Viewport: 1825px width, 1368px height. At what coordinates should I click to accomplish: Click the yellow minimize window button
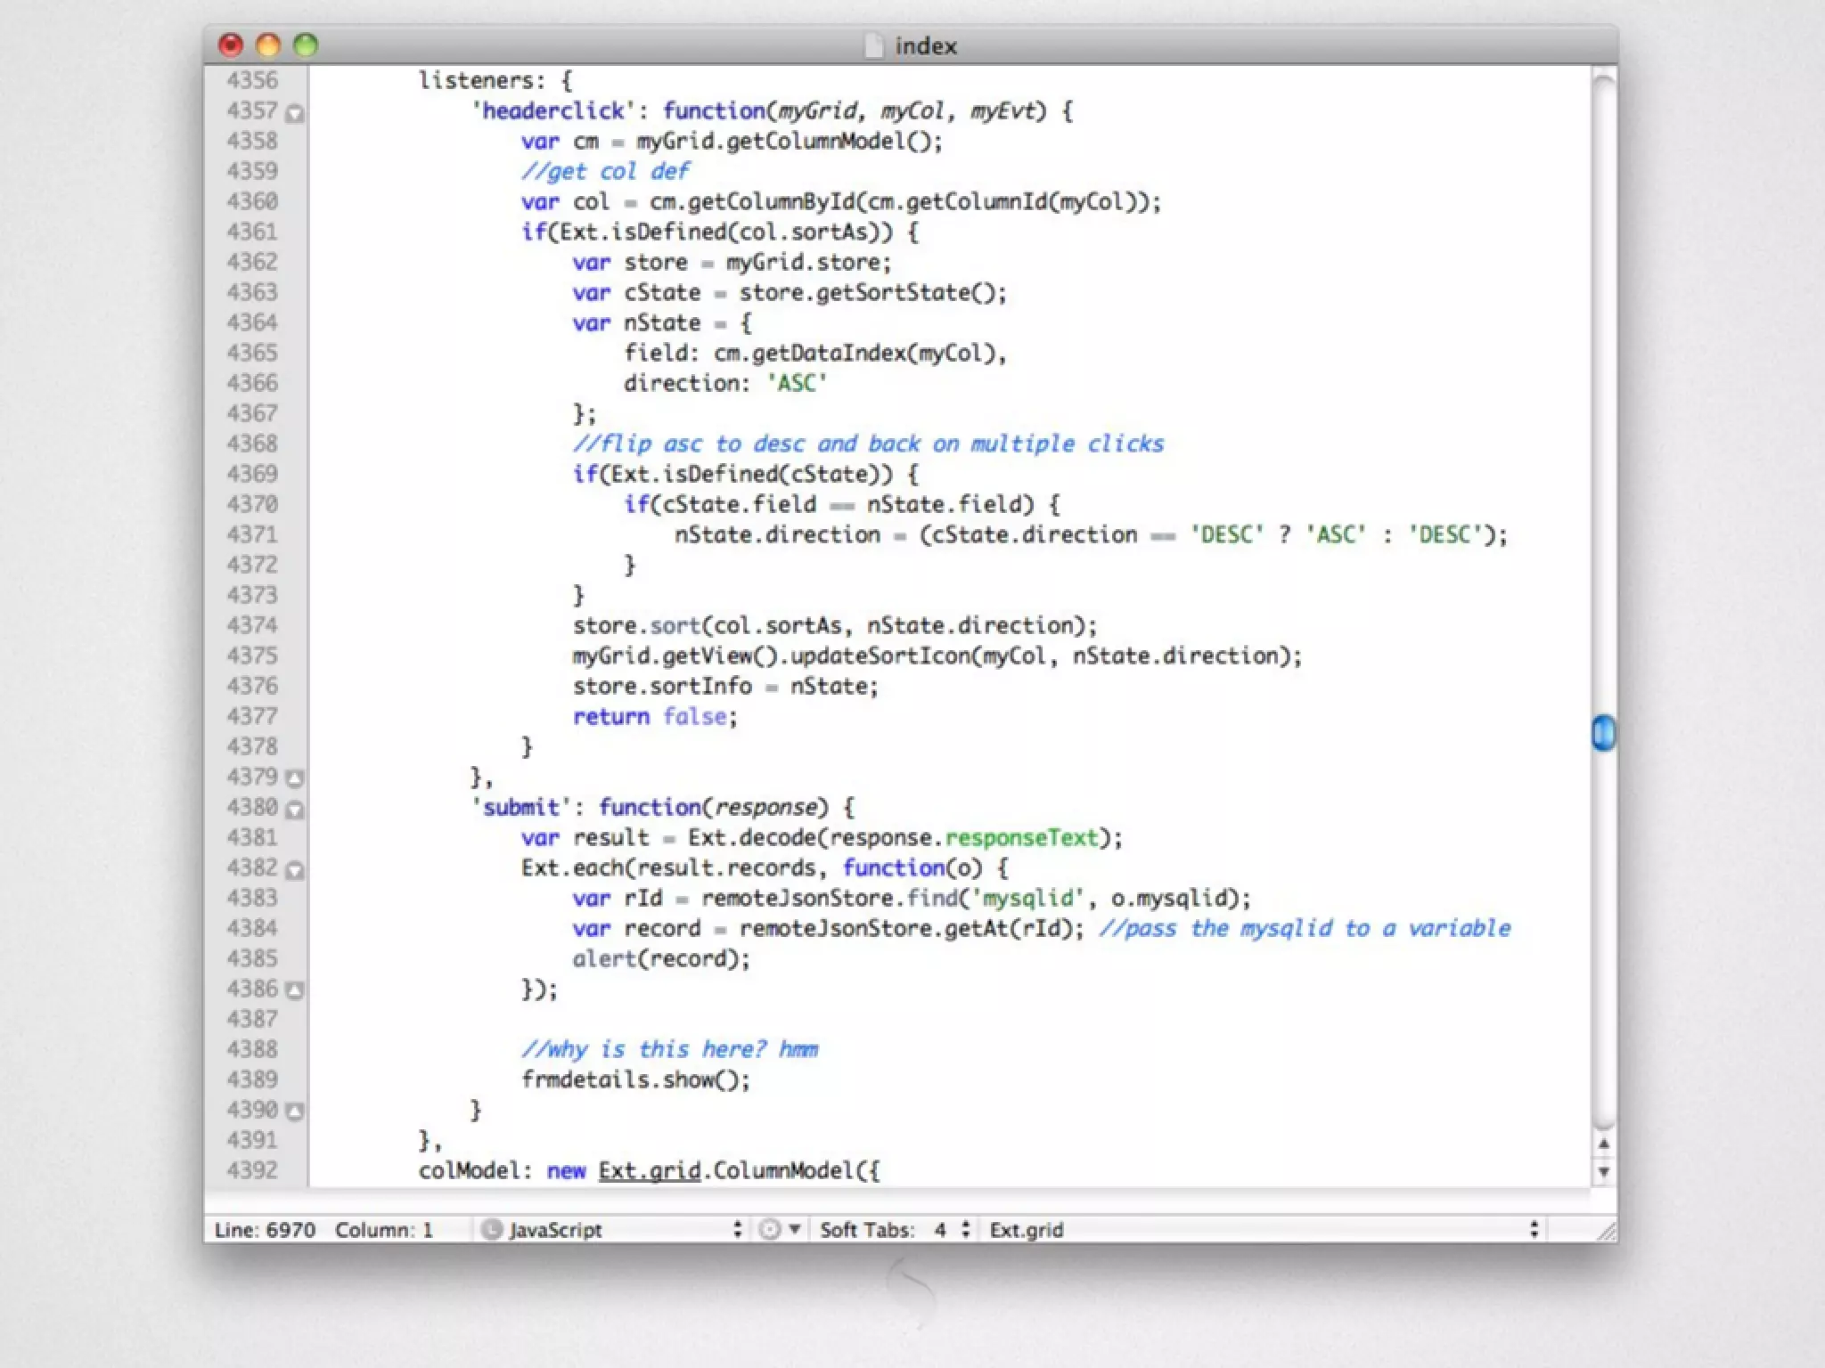[268, 45]
